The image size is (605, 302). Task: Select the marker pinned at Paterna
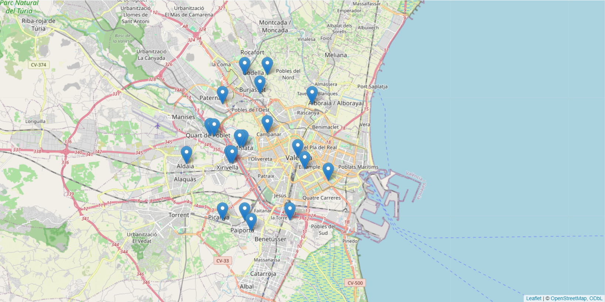[222, 93]
